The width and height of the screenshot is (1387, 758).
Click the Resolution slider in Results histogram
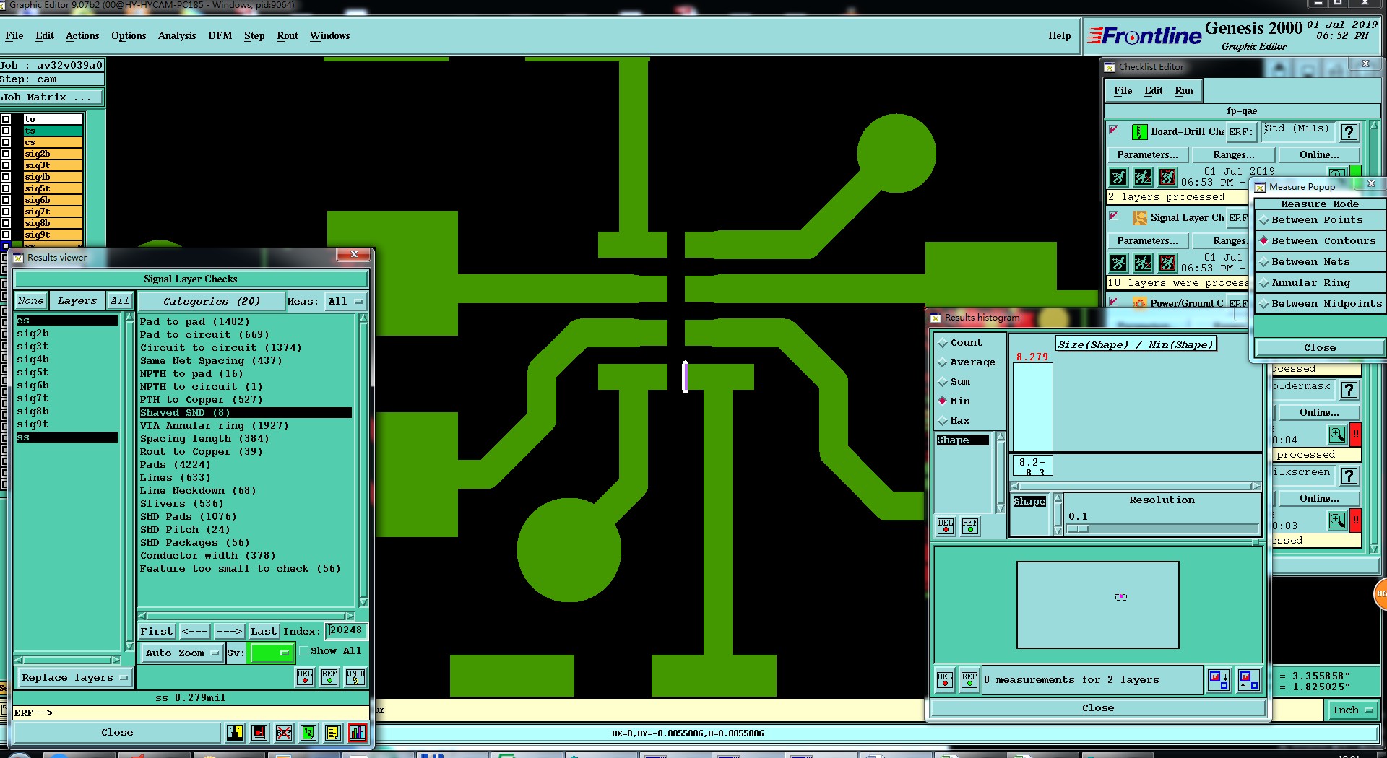coord(1162,529)
